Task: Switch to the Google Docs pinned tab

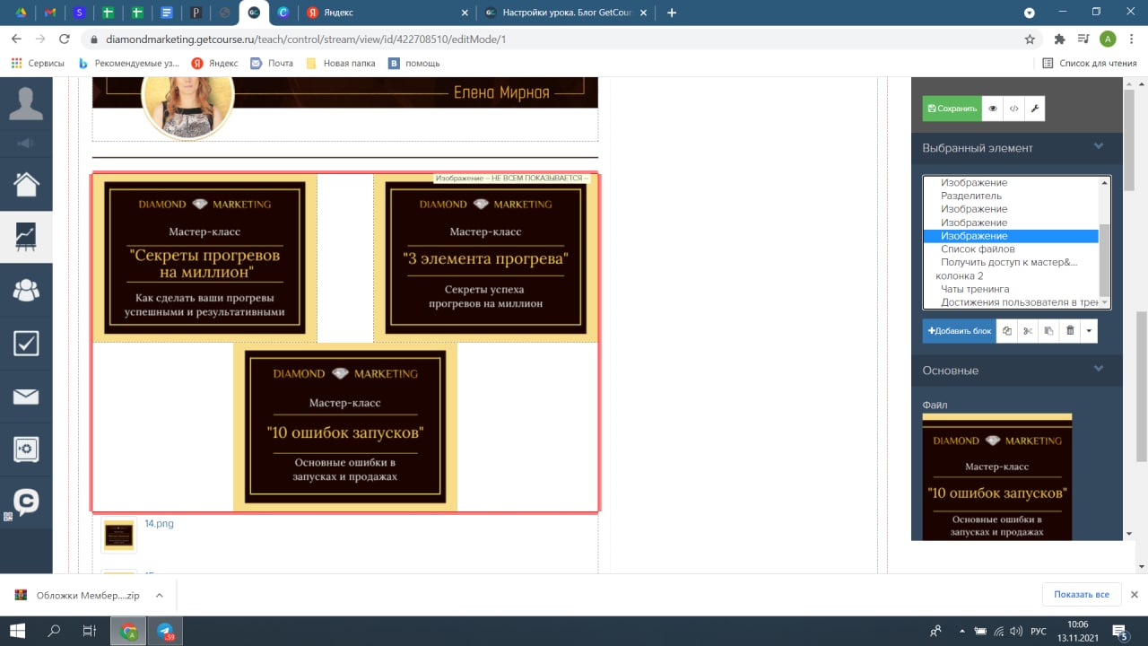Action: [166, 13]
